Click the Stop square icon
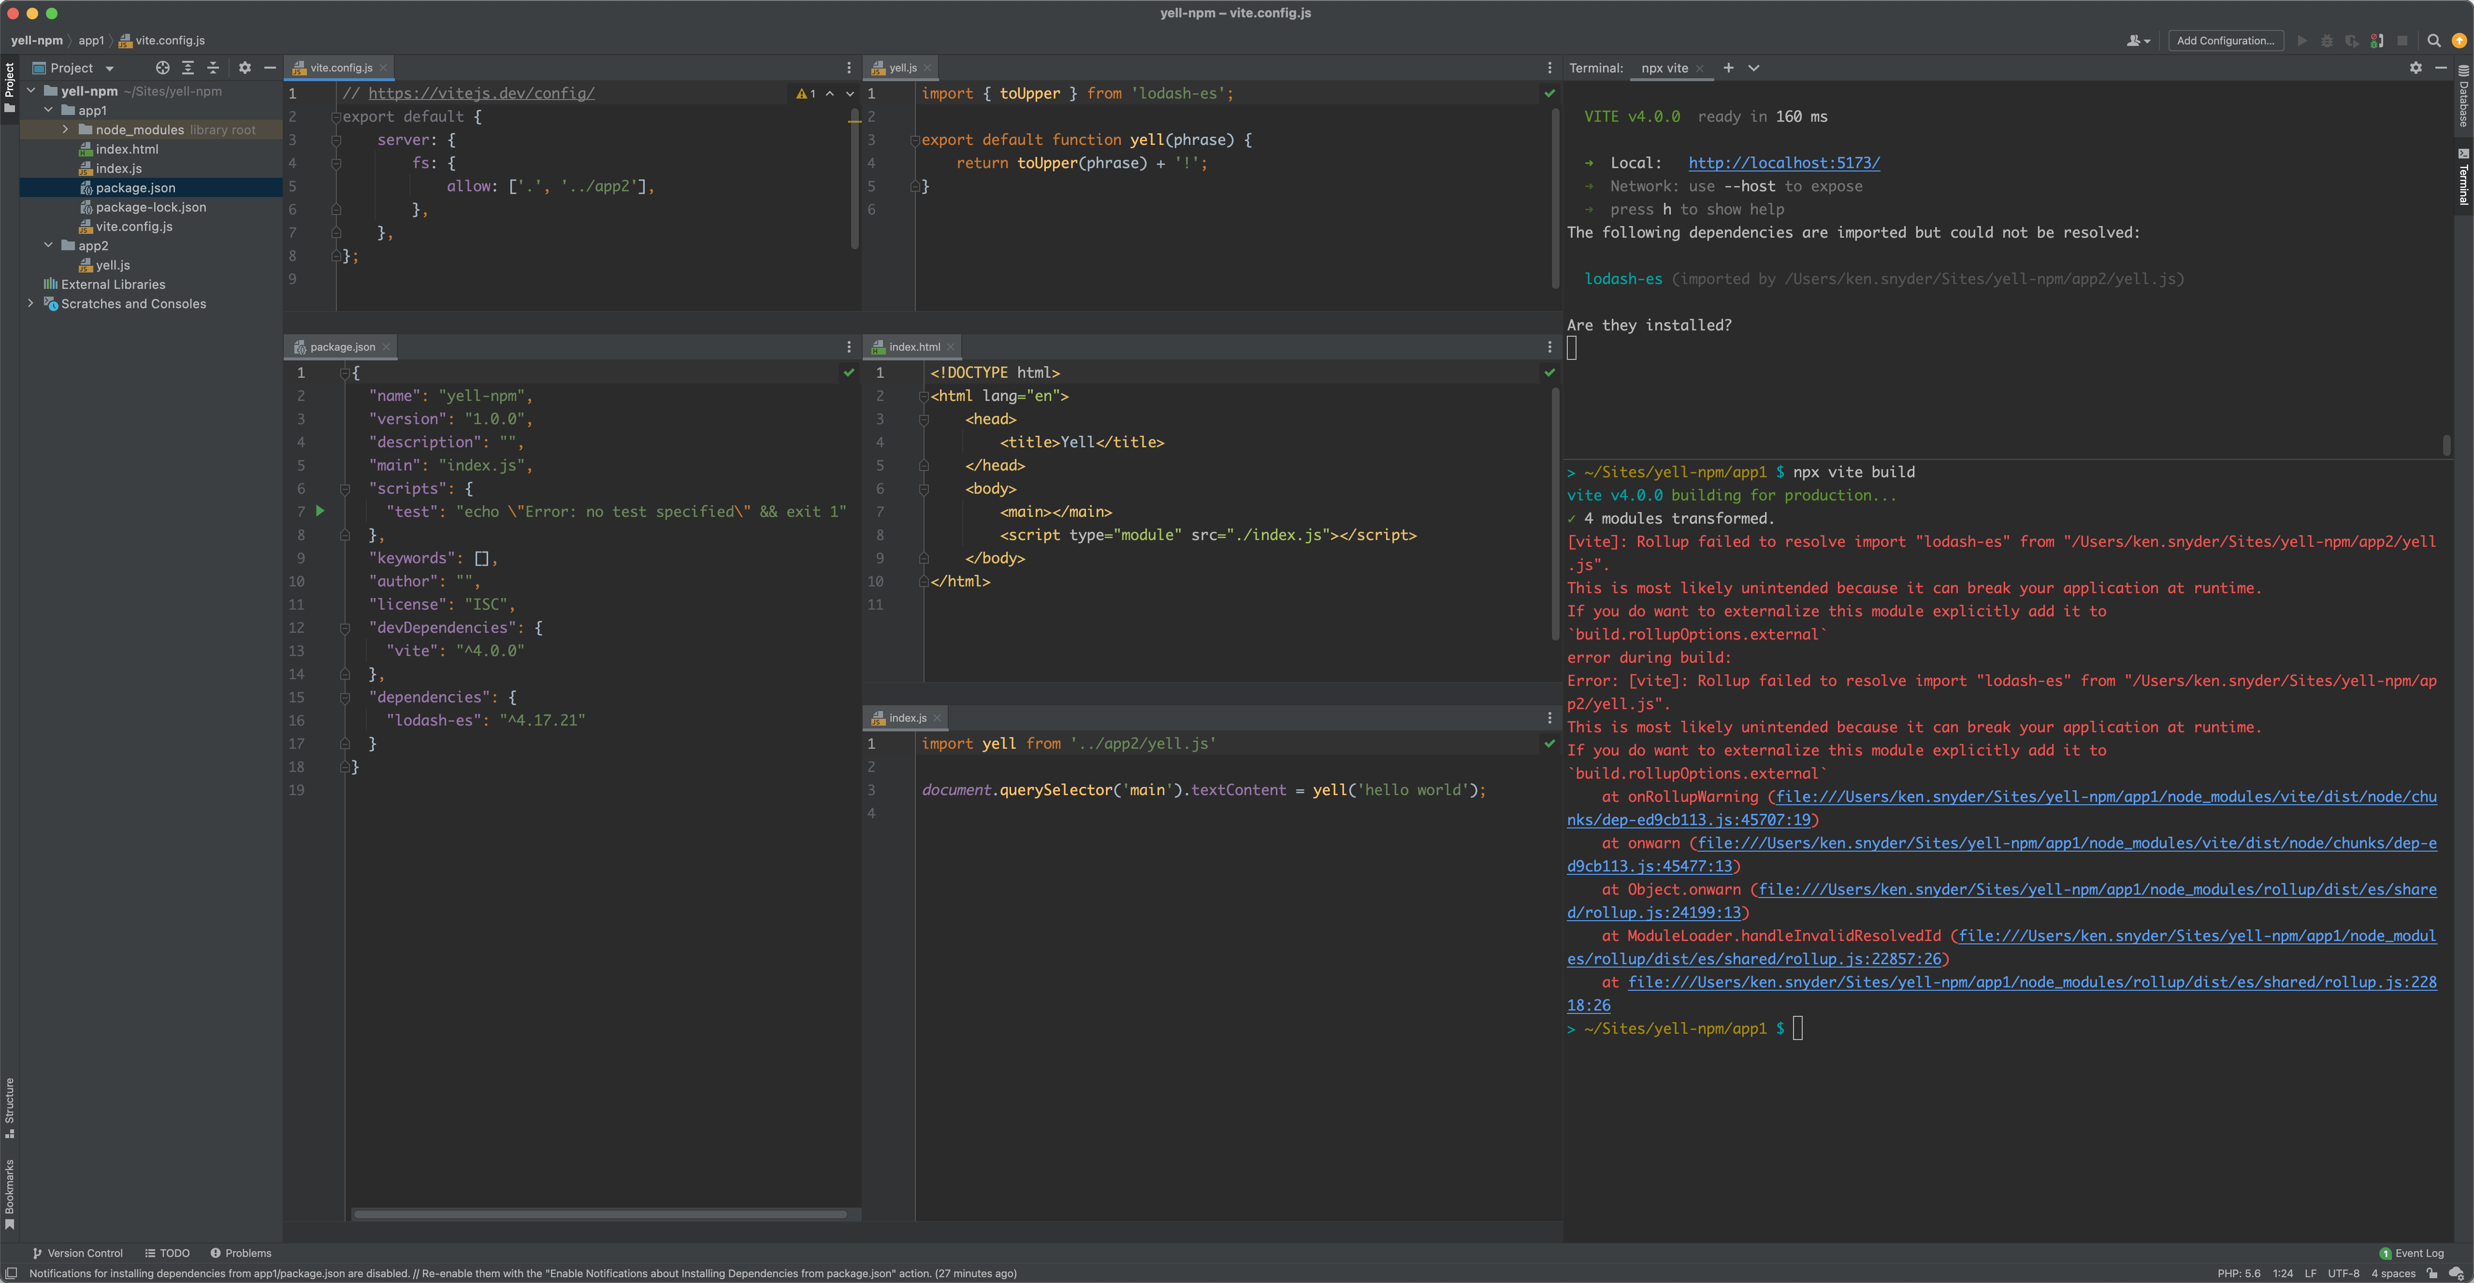This screenshot has height=1283, width=2474. coord(2403,40)
